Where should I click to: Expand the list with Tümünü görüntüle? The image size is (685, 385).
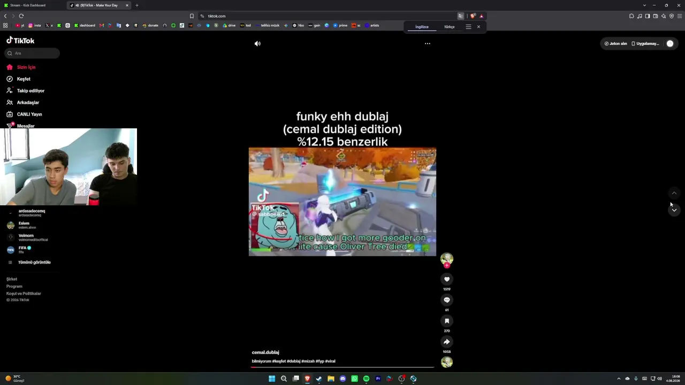(x=29, y=263)
